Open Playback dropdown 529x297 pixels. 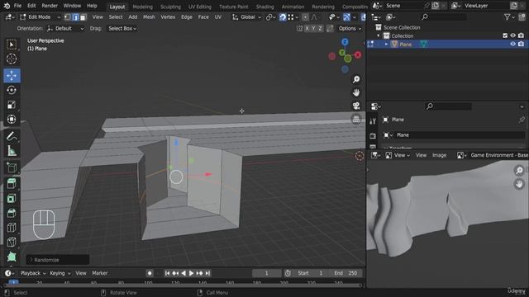pyautogui.click(x=33, y=273)
